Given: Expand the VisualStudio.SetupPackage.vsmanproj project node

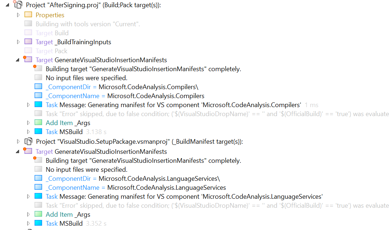Looking at the screenshot, I should pyautogui.click(x=18, y=141).
